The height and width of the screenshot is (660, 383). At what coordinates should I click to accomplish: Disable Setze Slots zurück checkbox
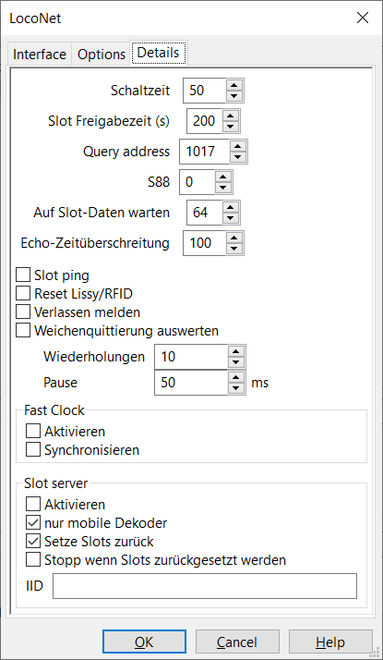33,542
